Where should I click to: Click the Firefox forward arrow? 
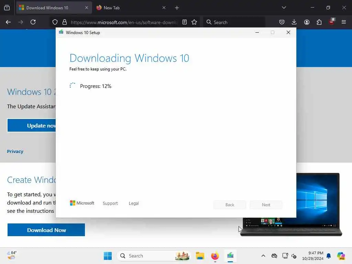[x=20, y=22]
